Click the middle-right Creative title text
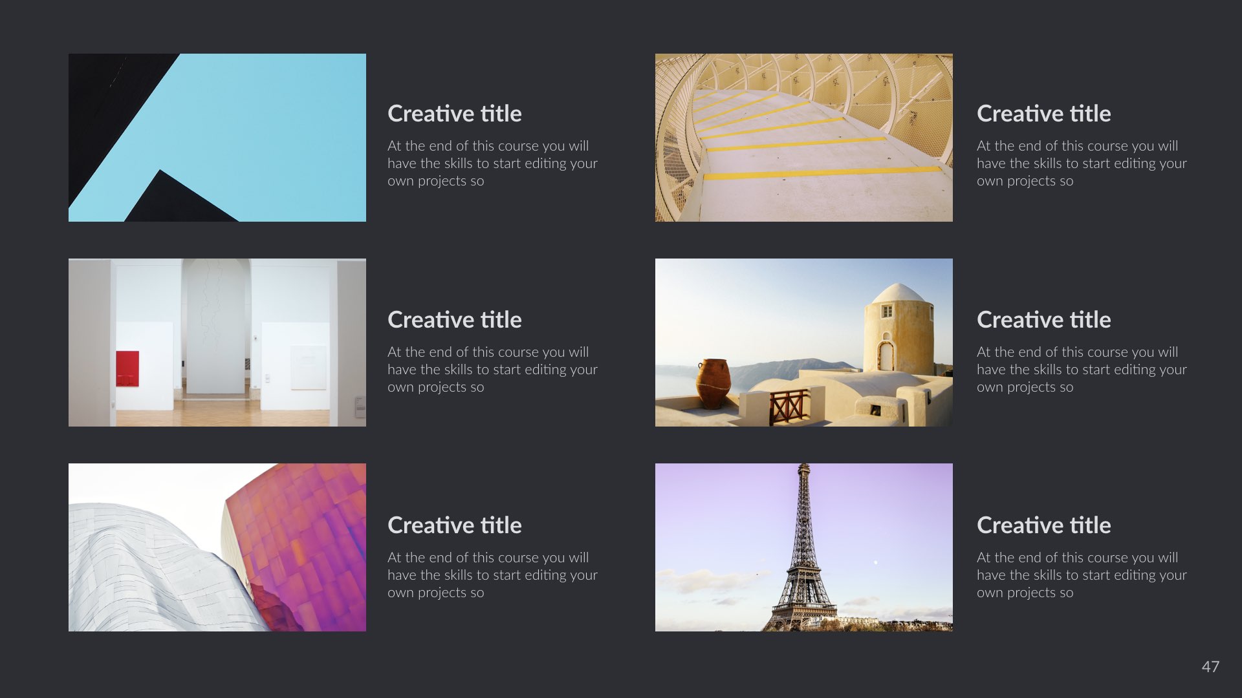 (x=1043, y=319)
